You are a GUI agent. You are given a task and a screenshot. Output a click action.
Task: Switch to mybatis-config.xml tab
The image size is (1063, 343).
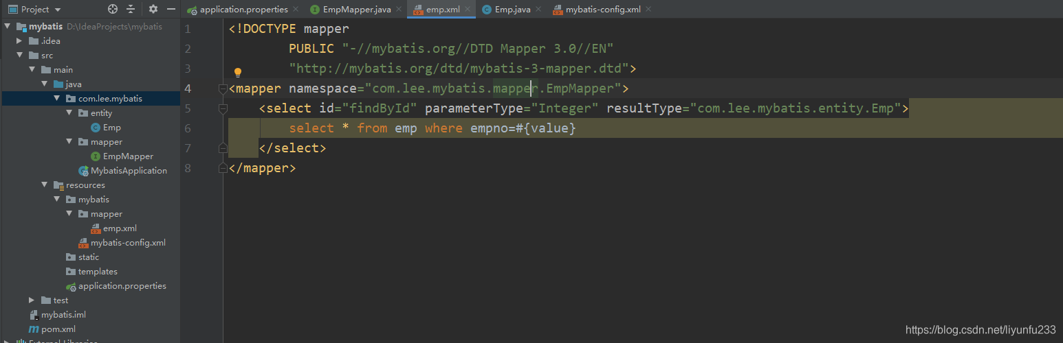603,10
